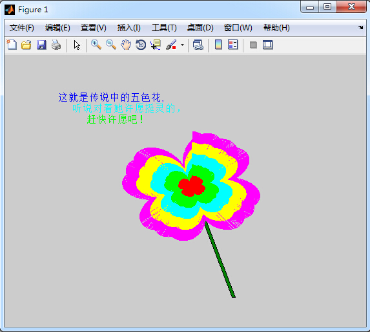The height and width of the screenshot is (332, 370).
Task: Insert a colorbar from the toolbar
Action: coord(218,45)
